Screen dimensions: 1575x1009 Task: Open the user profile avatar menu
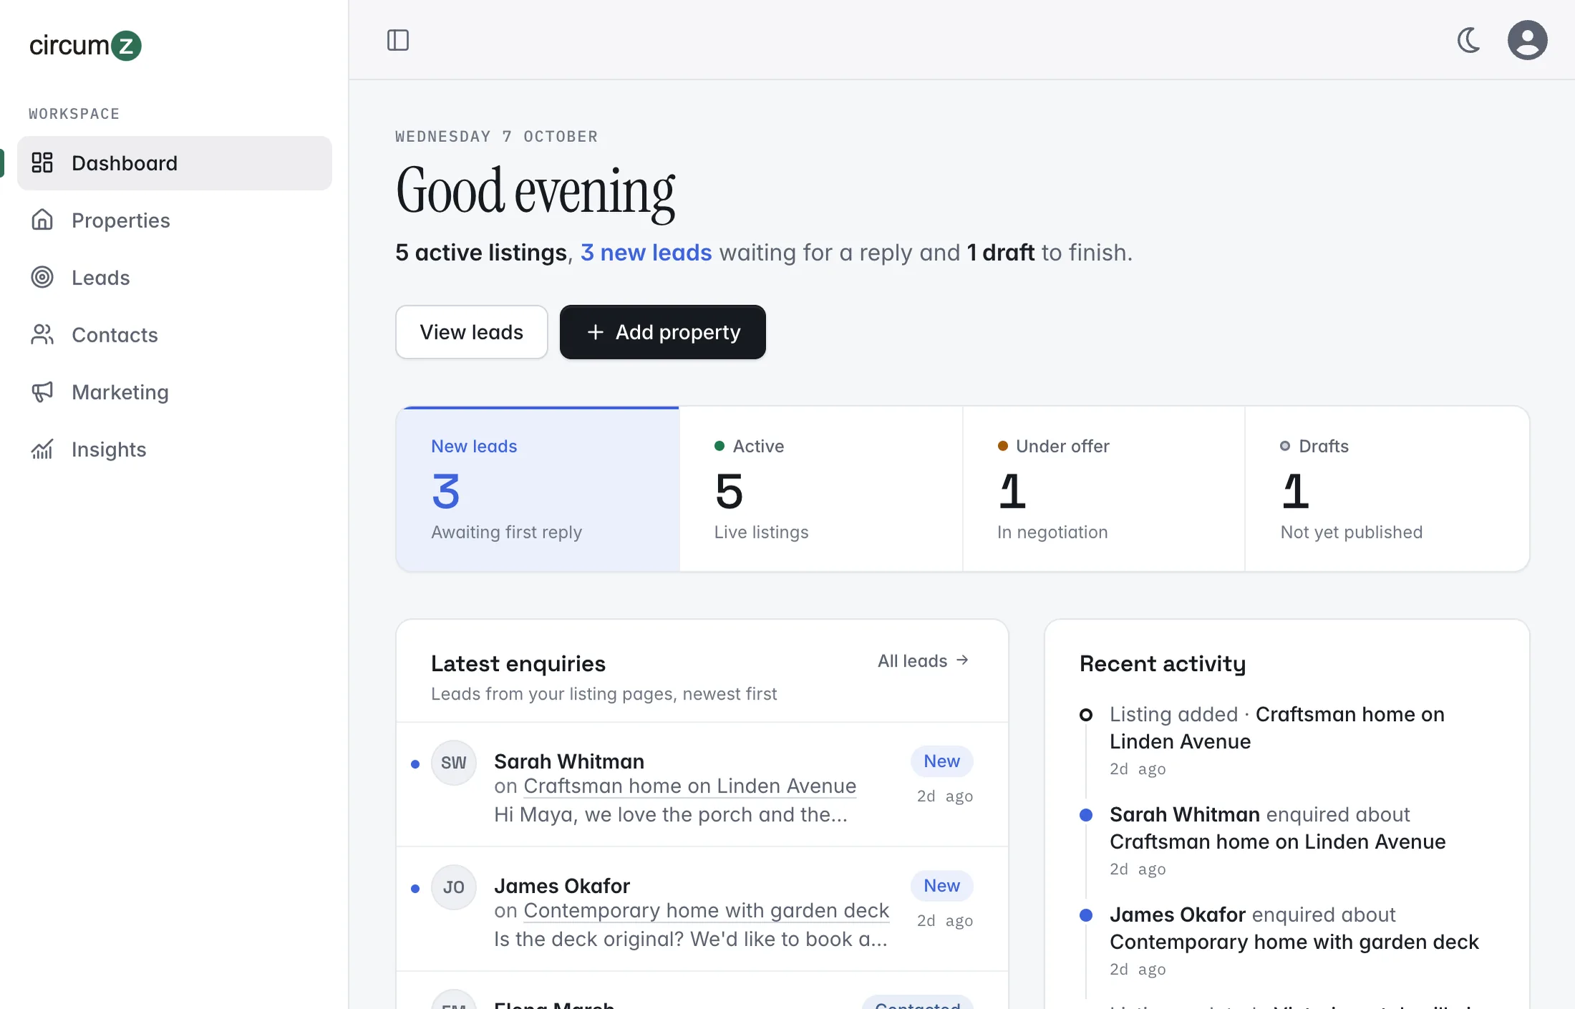coord(1528,40)
